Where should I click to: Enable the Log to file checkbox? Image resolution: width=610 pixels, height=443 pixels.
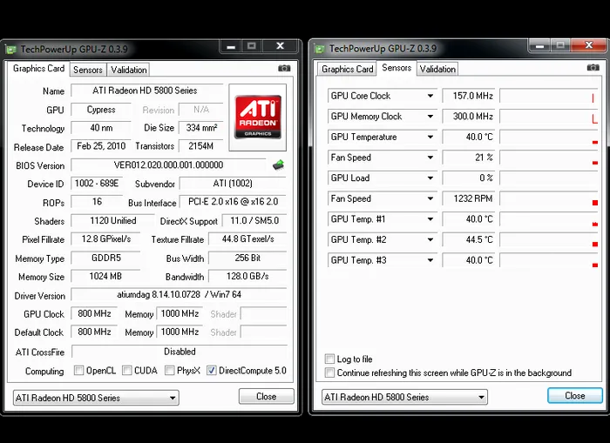point(329,359)
